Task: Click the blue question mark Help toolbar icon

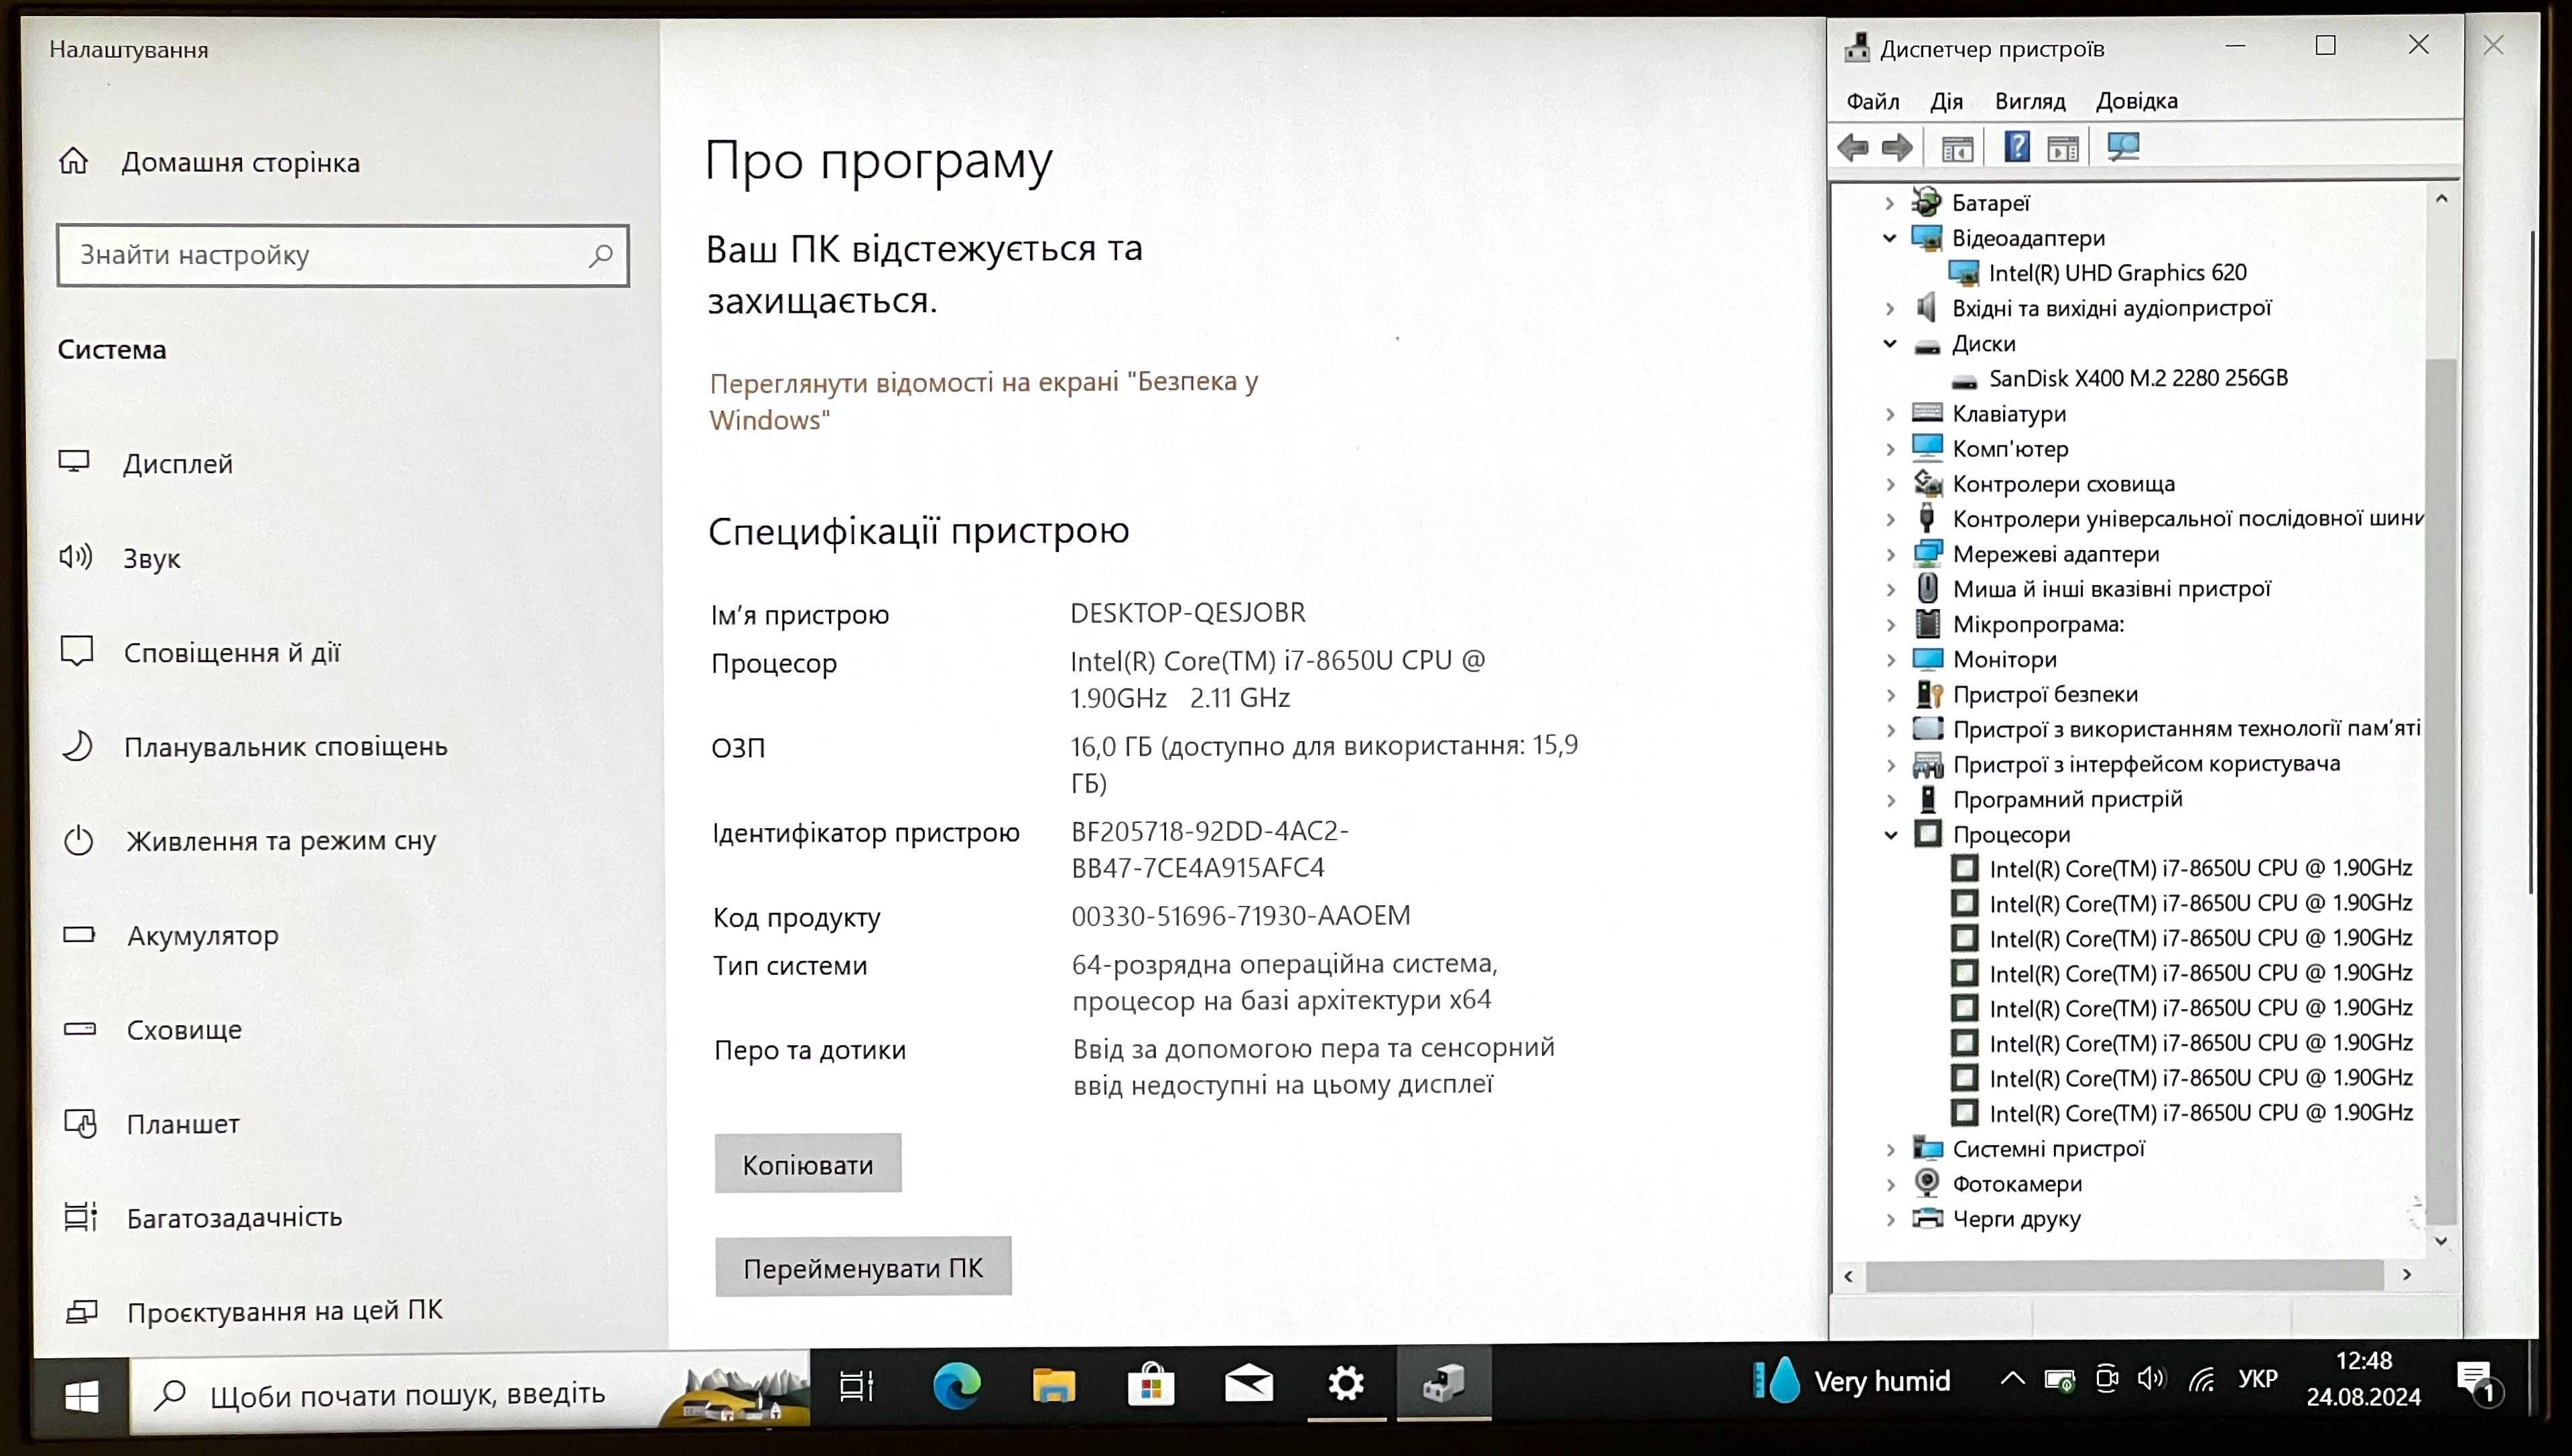Action: (x=2017, y=147)
